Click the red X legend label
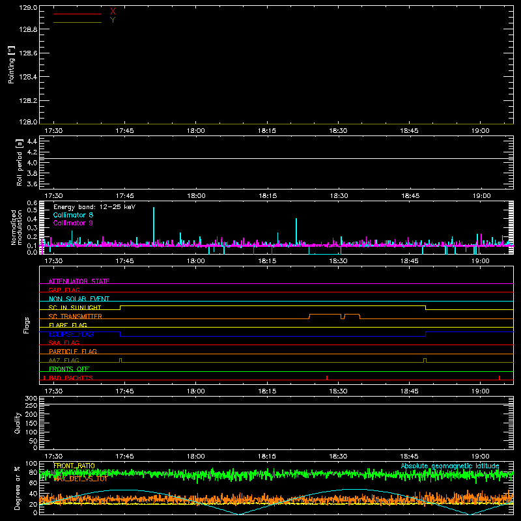This screenshot has width=521, height=521. [x=113, y=12]
